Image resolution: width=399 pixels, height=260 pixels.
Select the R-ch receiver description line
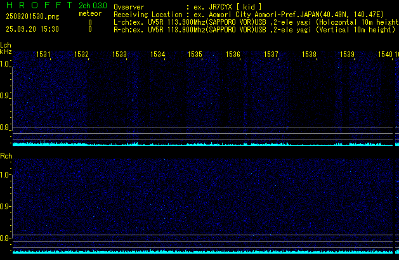coord(255,29)
